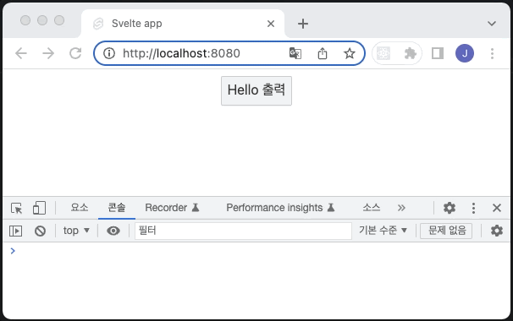View site information icon in address bar
The image size is (513, 321).
(x=109, y=53)
